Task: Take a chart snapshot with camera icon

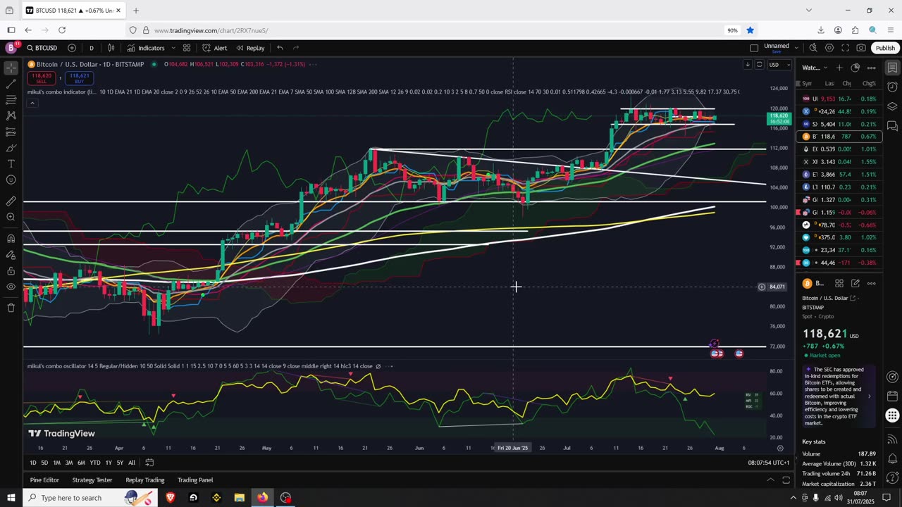Action: [x=861, y=48]
